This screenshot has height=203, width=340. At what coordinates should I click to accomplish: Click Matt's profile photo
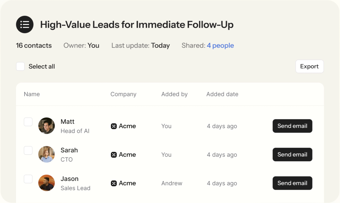tap(47, 126)
